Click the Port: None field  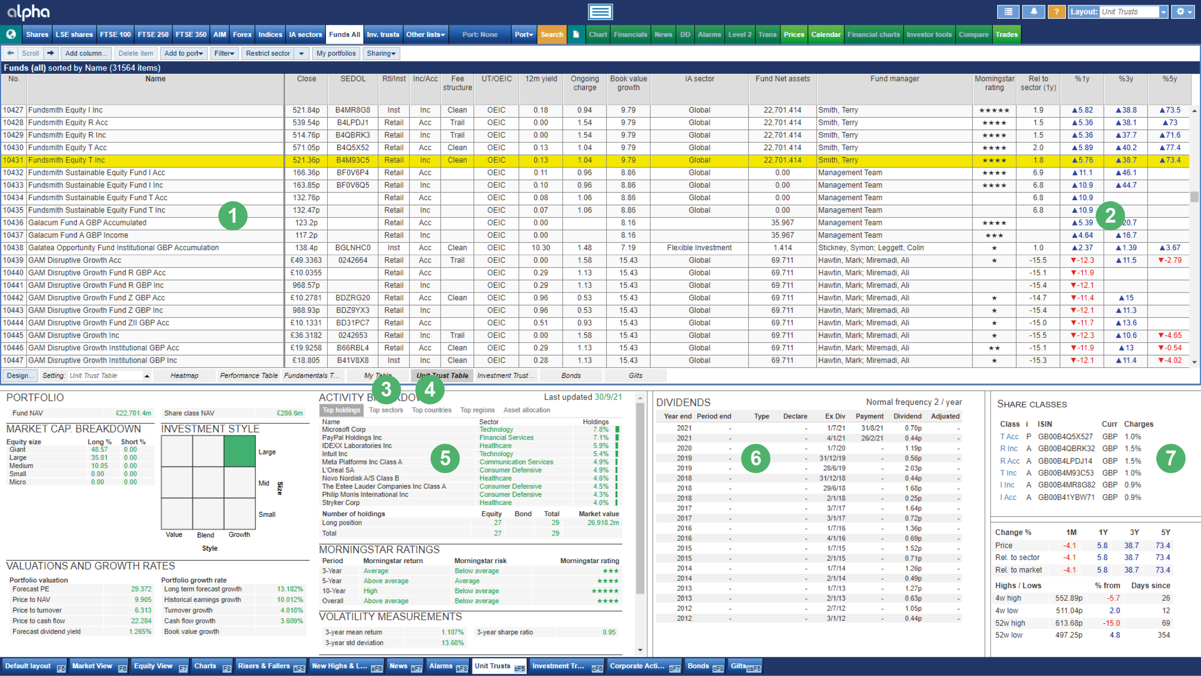480,34
